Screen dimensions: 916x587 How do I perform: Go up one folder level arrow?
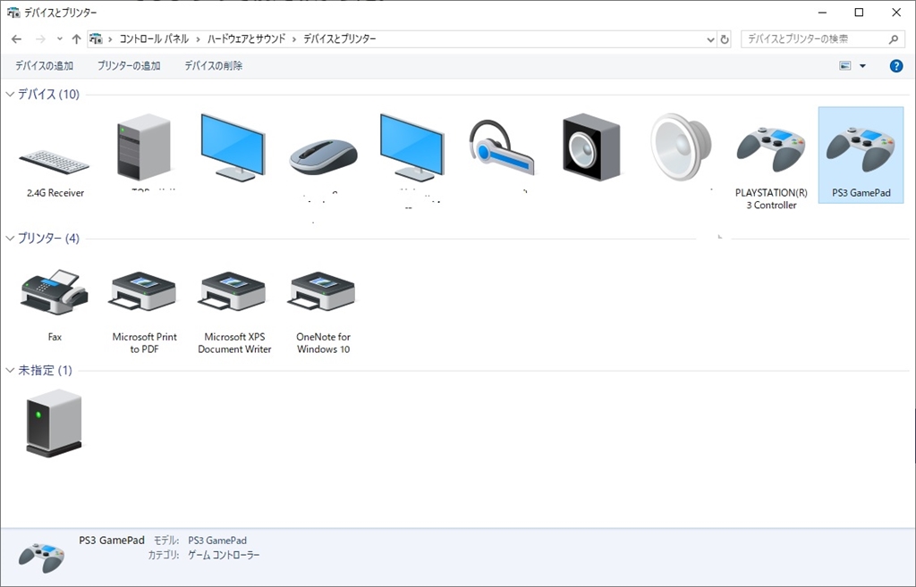tap(76, 39)
